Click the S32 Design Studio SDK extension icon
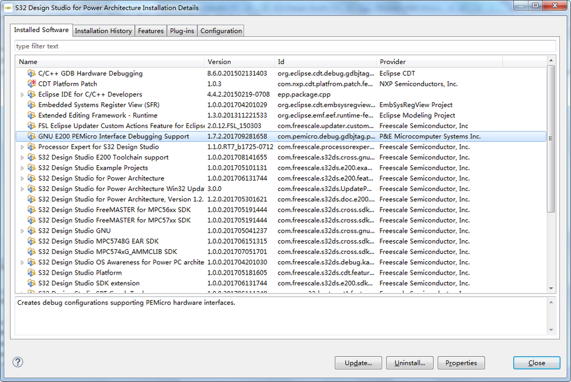The image size is (571, 382). (31, 284)
